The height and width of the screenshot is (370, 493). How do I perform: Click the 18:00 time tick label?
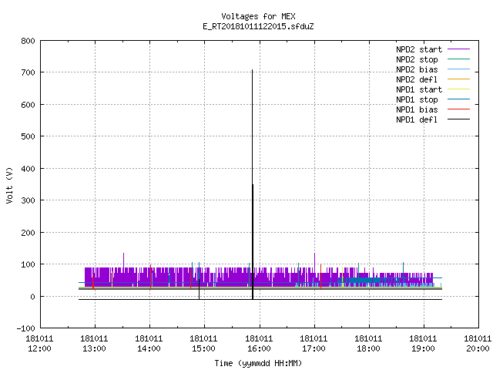pyautogui.click(x=368, y=349)
